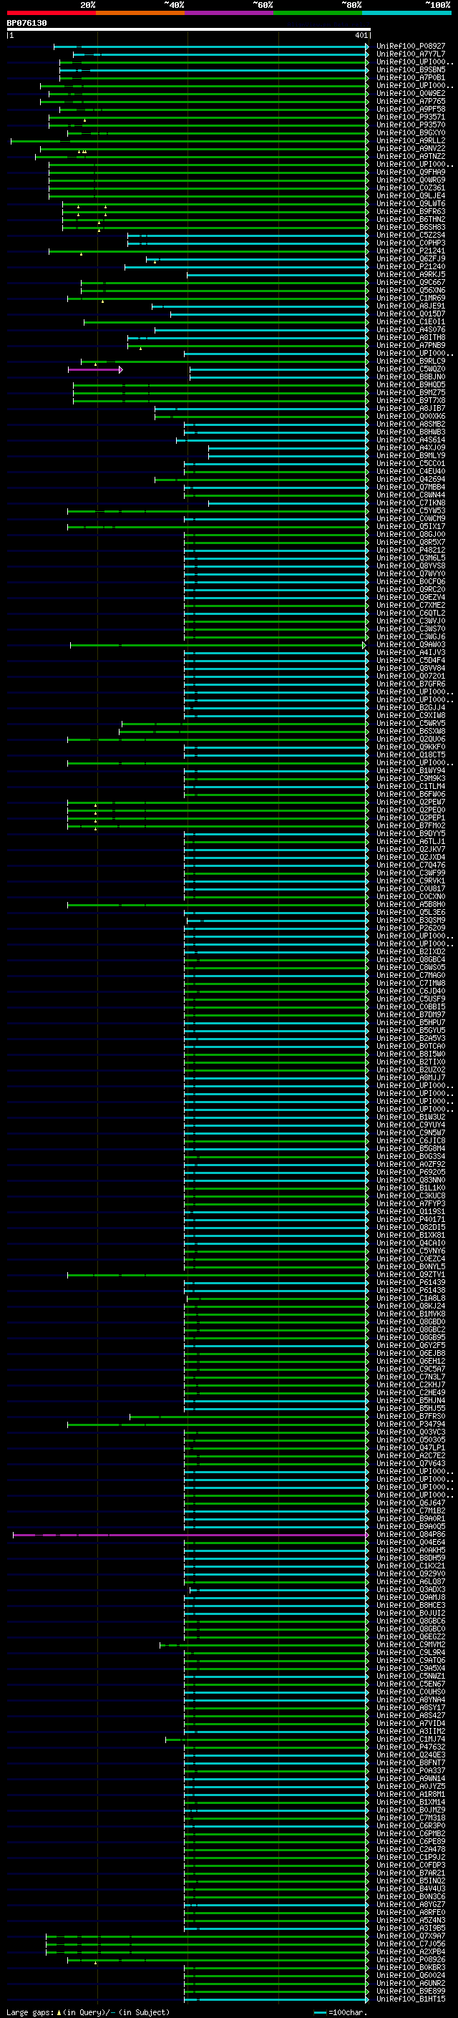The image size is (458, 2018).
Task: Click the green ~80% identity scale segment
Action: point(318,13)
